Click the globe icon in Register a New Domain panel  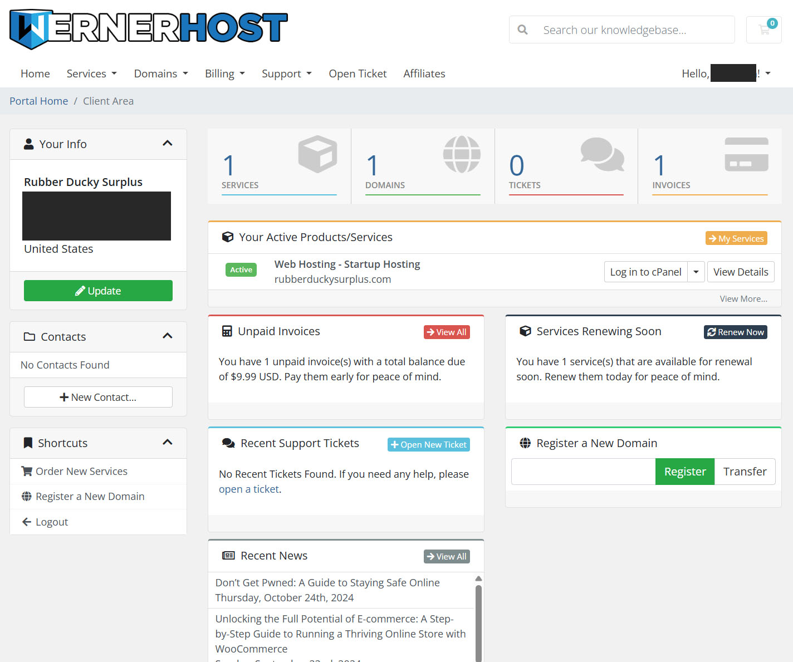(525, 443)
